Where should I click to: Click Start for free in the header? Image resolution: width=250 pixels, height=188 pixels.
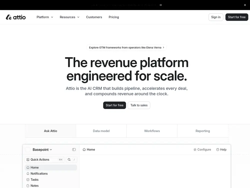(237, 17)
